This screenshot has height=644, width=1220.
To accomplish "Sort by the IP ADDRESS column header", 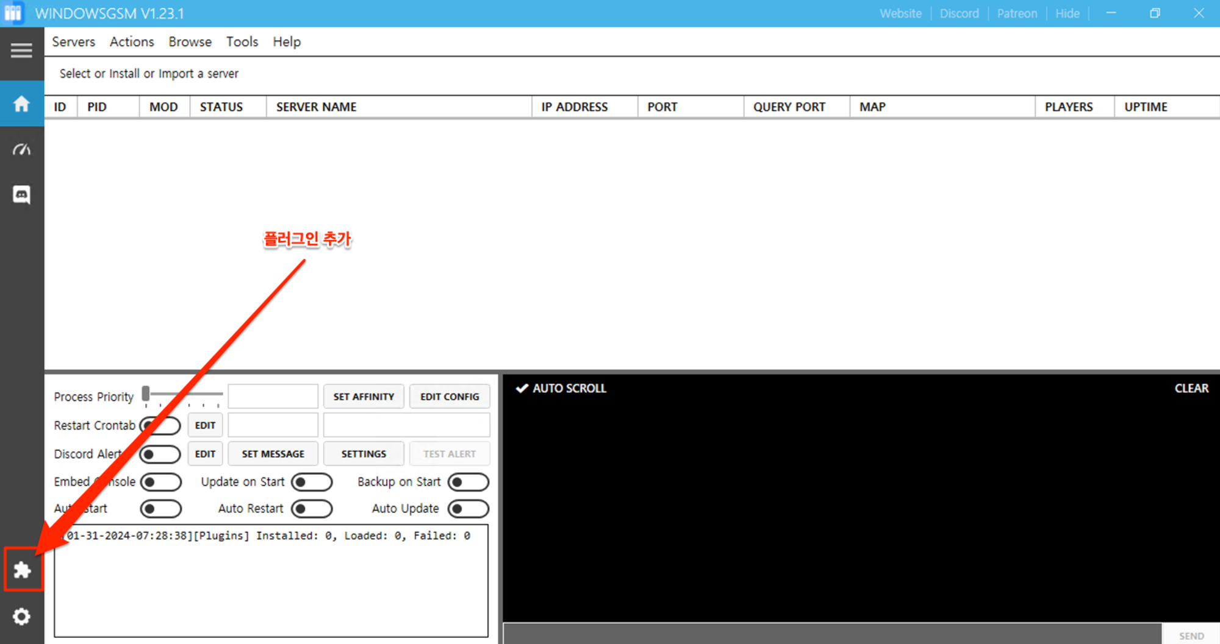I will pyautogui.click(x=584, y=107).
